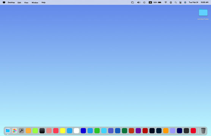This screenshot has width=211, height=136.
Task: Open the Wi-Fi menu
Action: pyautogui.click(x=166, y=2)
